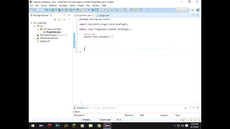Sort by the Description column header
Viewport: 230px width, 129px height.
79,115
